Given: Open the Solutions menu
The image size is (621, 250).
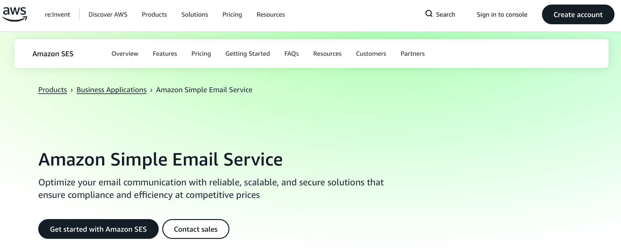Looking at the screenshot, I should (x=194, y=15).
